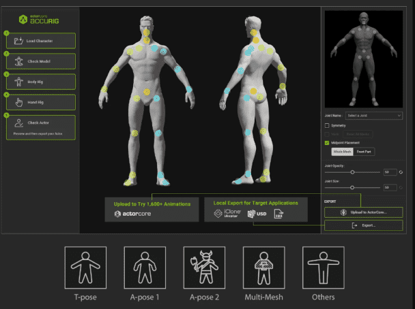
Task: Click the Joint Opacity value field
Action: pos(390,172)
